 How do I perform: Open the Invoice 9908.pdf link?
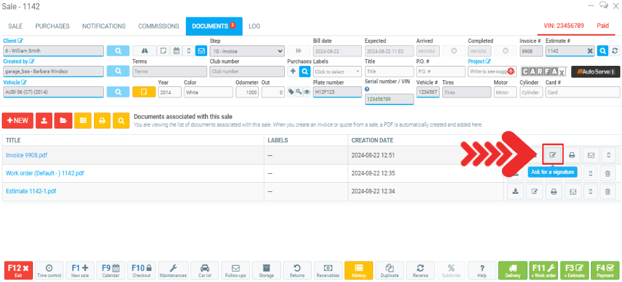pos(28,155)
